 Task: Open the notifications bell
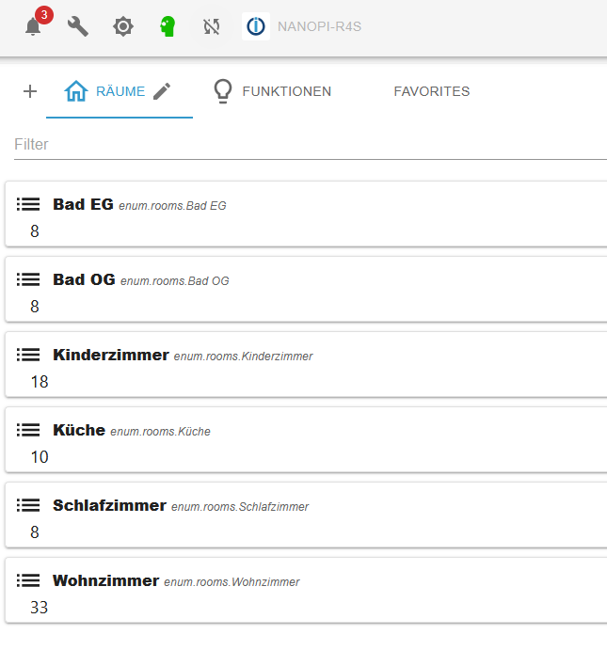click(33, 26)
